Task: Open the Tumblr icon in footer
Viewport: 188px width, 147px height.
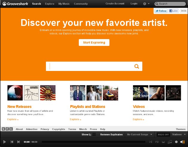Action: pyautogui.click(x=11, y=129)
